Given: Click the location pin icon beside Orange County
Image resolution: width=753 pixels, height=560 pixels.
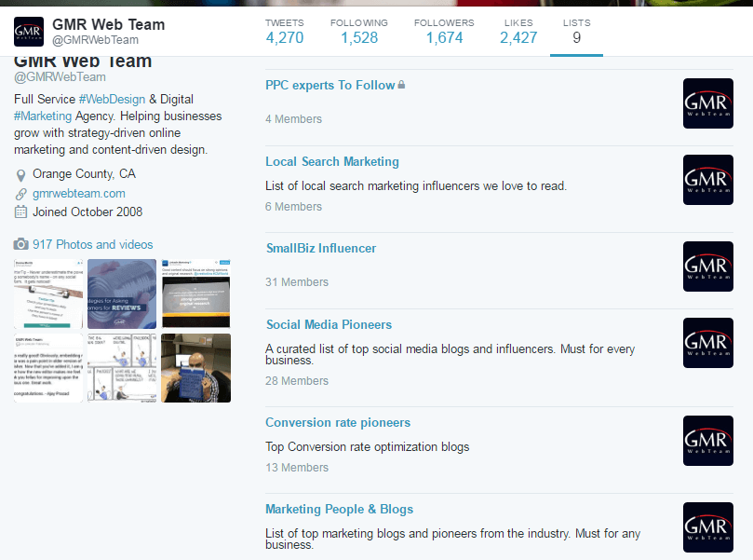Looking at the screenshot, I should click(x=20, y=175).
